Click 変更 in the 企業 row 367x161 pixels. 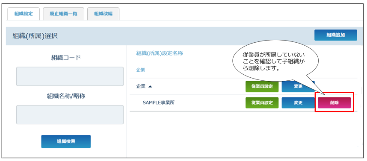298,86
